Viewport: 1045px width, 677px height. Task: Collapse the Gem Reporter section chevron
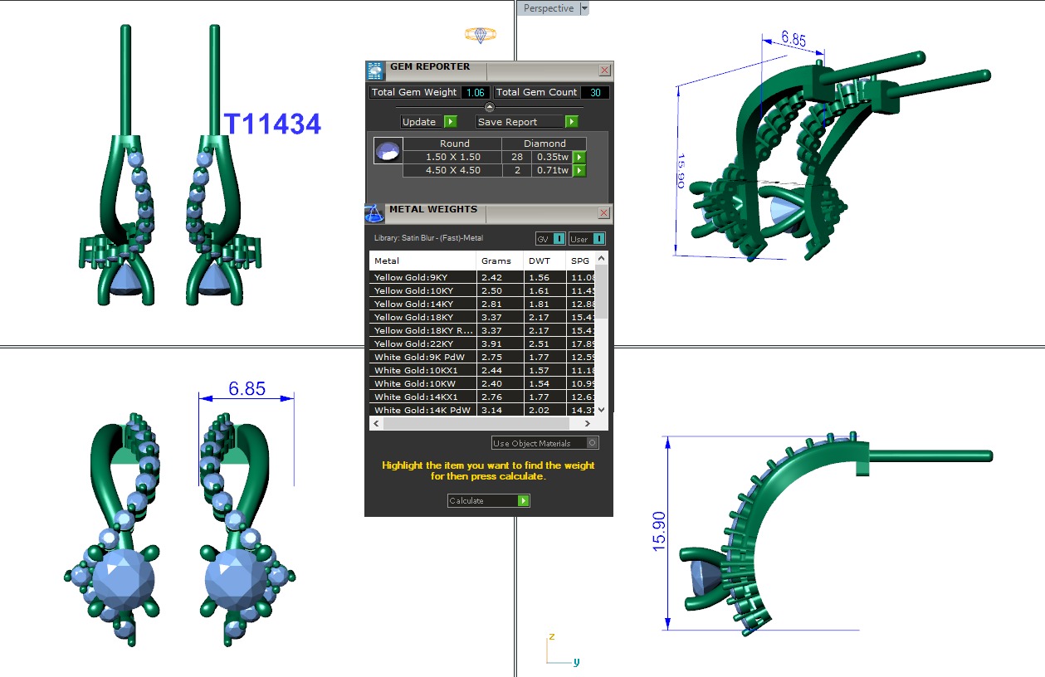pos(489,107)
